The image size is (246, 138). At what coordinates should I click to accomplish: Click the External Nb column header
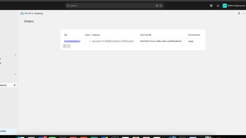(x=146, y=35)
